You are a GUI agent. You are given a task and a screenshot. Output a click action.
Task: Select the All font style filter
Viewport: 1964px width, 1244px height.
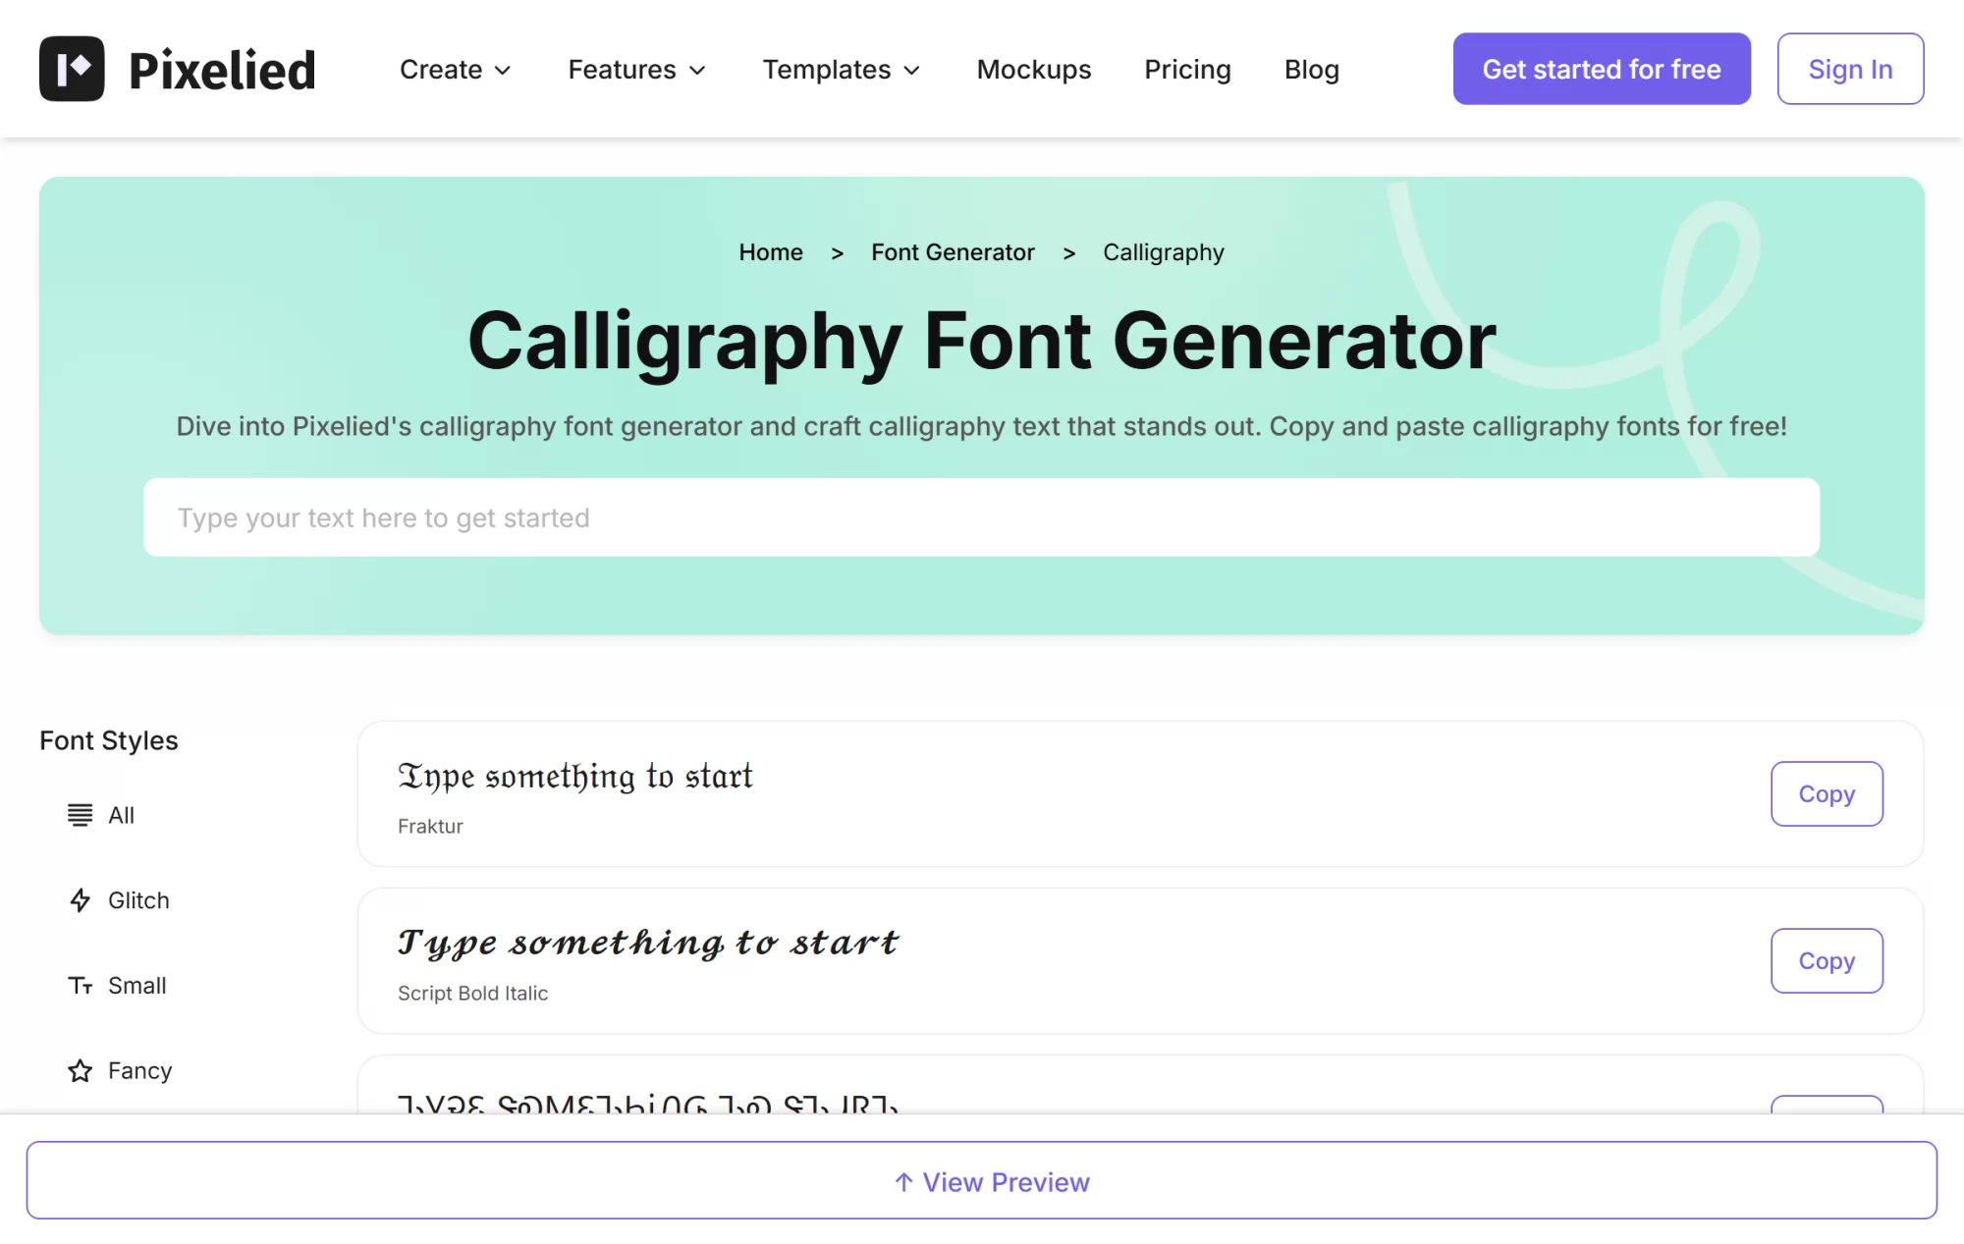(x=101, y=815)
